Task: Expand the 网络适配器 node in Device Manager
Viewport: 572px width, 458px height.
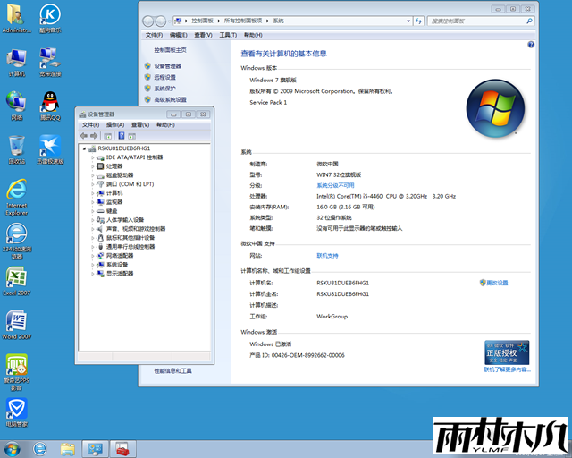Action: 92,256
